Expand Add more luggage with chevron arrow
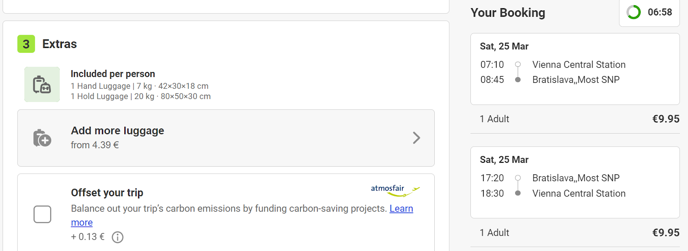This screenshot has width=688, height=251. [x=416, y=138]
